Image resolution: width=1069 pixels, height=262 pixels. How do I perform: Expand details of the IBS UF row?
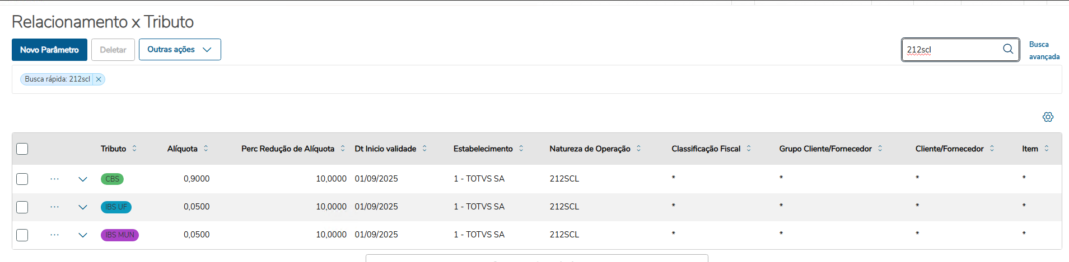click(x=83, y=207)
